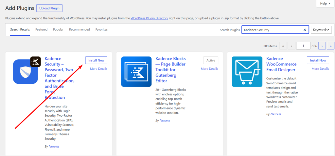
Task: Clear the plugin search field with X
Action: pyautogui.click(x=305, y=30)
